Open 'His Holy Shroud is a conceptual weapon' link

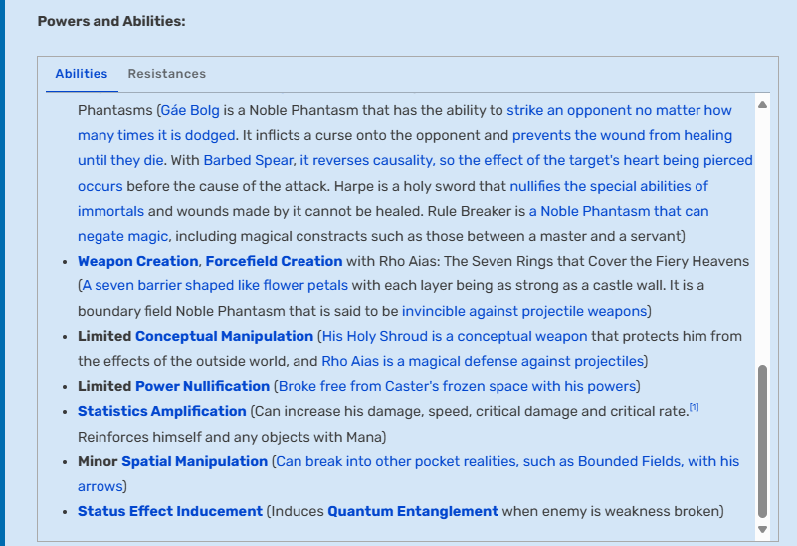tap(455, 336)
